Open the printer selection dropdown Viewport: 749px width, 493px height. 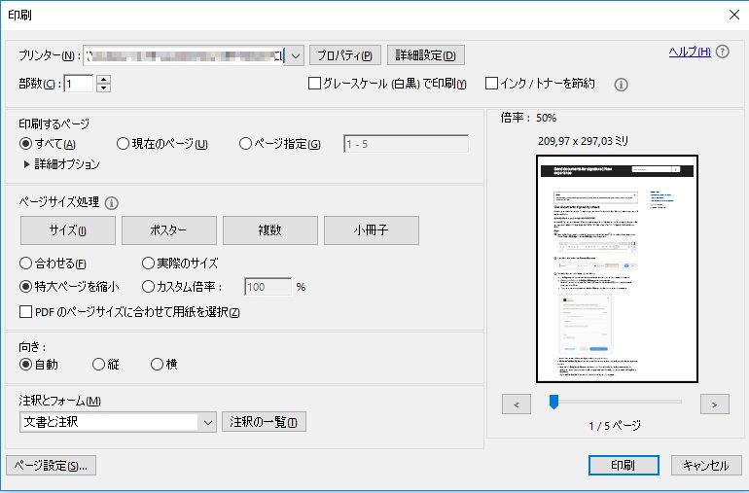click(x=295, y=55)
